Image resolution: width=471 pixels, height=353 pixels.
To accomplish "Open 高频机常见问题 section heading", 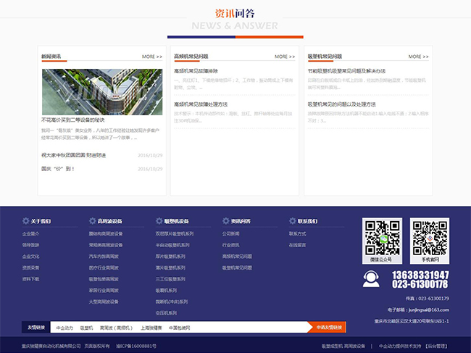I will coord(191,56).
